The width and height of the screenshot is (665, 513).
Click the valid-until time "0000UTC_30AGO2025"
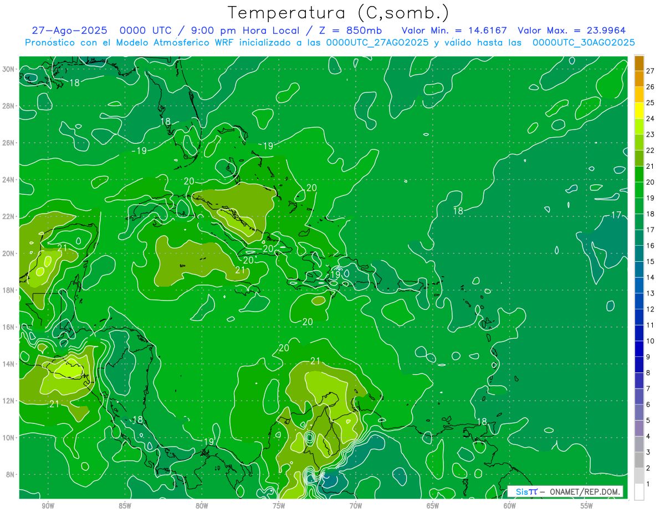coord(584,43)
